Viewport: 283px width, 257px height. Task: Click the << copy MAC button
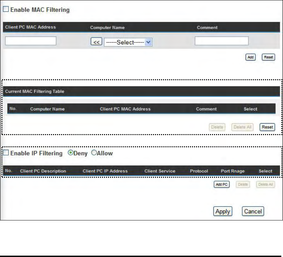point(96,42)
